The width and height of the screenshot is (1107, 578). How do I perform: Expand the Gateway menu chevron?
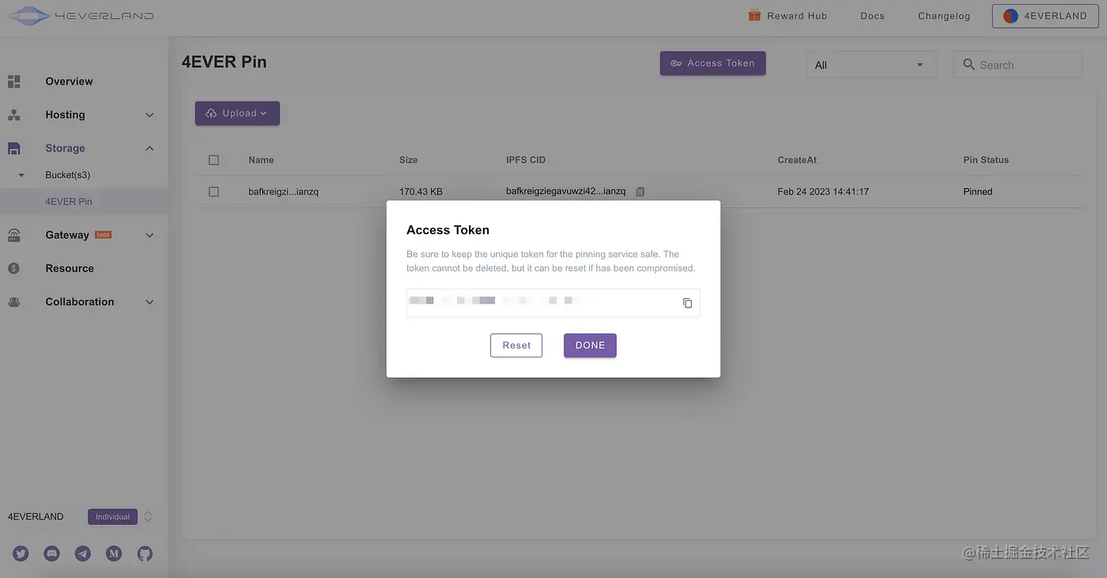149,236
